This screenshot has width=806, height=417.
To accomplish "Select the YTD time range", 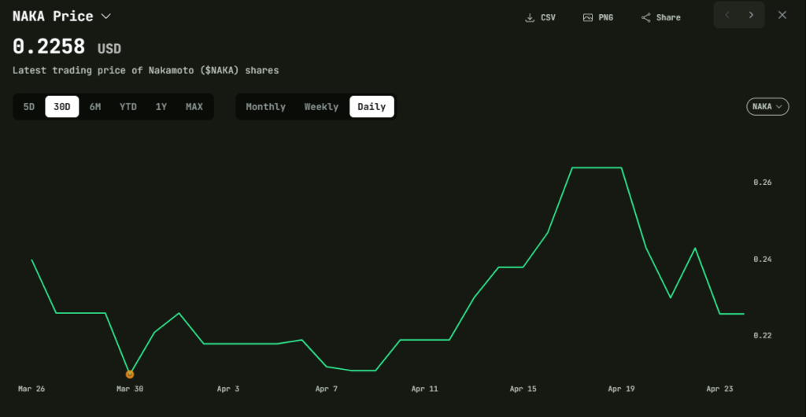I will 128,107.
